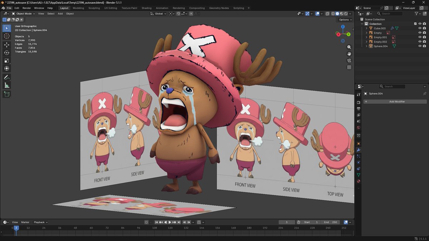Select the Annotate tool

tap(7, 77)
